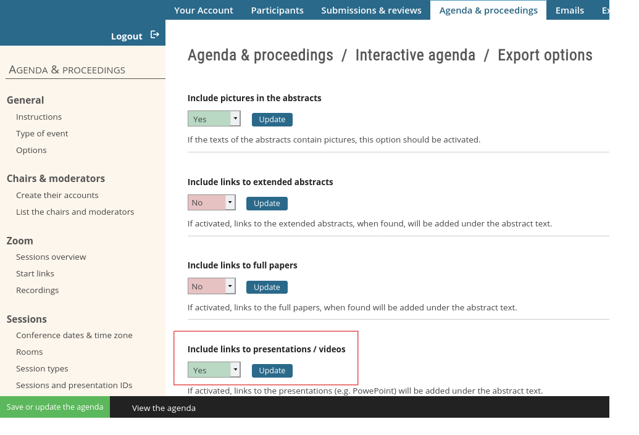Image resolution: width=639 pixels, height=435 pixels.
Task: Update the pictures in abstracts setting
Action: [x=272, y=120]
